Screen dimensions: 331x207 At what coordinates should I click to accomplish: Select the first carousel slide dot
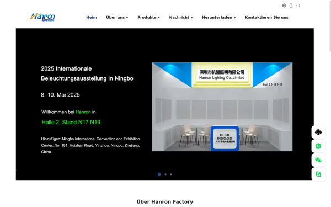tap(159, 174)
